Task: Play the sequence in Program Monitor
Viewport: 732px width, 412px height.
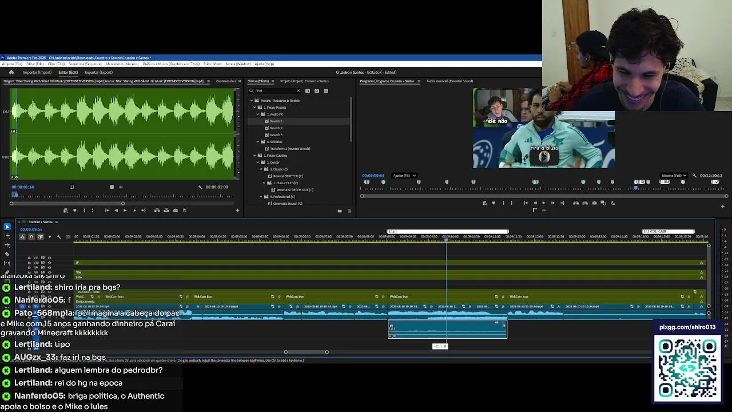Action: (544, 203)
